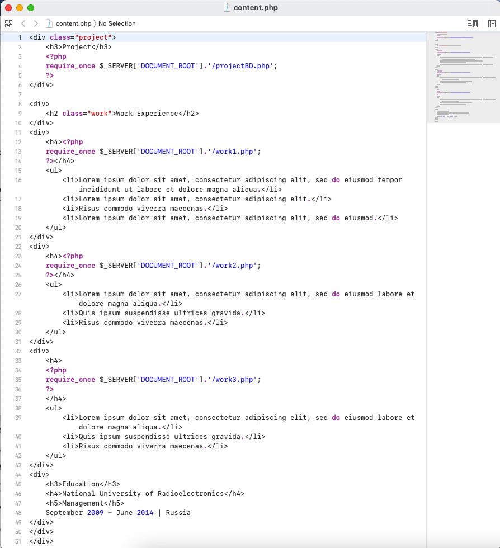Screen dimensions: 500x548
Task: Click line number 1 in the gutter
Action: (19, 37)
